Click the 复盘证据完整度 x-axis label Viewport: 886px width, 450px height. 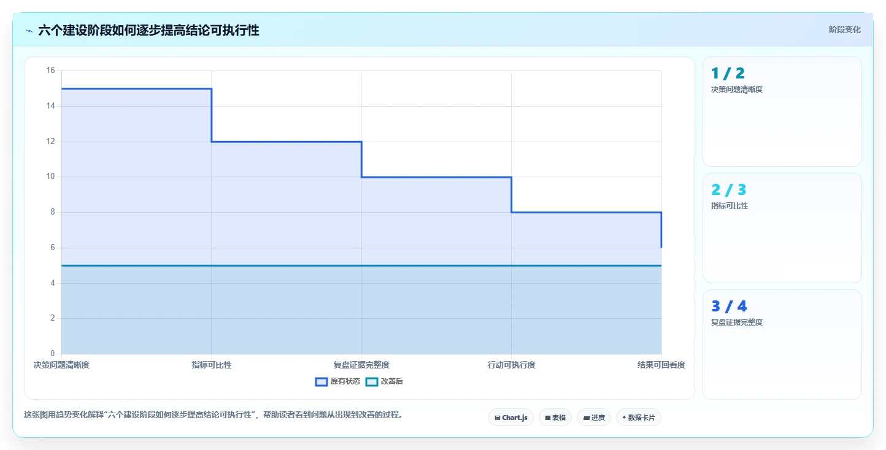pos(361,365)
